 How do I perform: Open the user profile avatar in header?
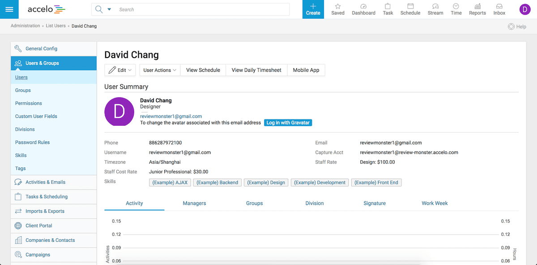(x=525, y=9)
